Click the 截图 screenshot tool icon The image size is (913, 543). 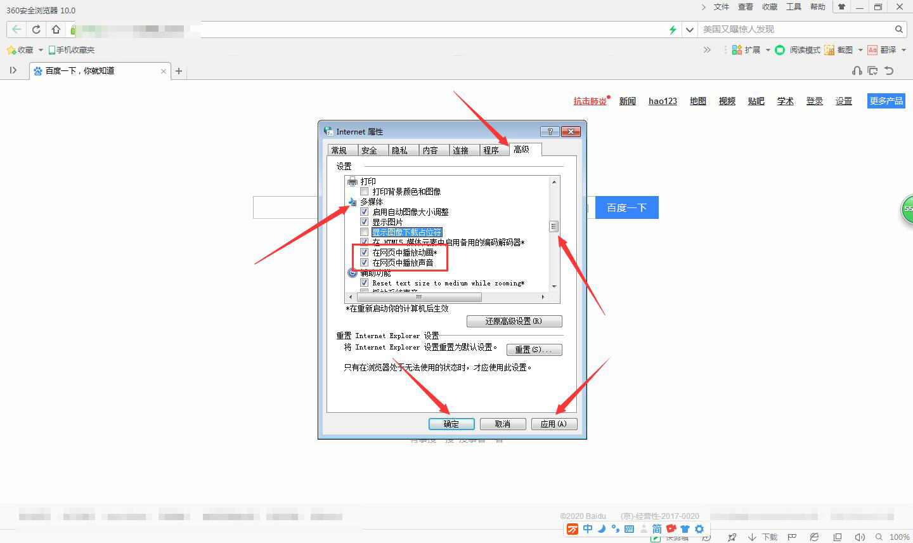coord(829,49)
